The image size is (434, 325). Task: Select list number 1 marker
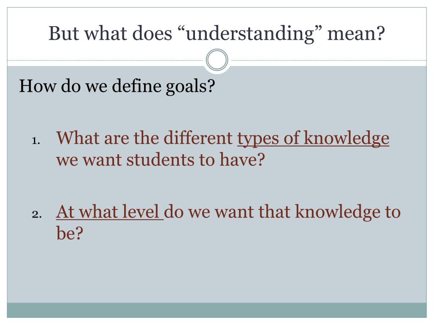(36, 140)
